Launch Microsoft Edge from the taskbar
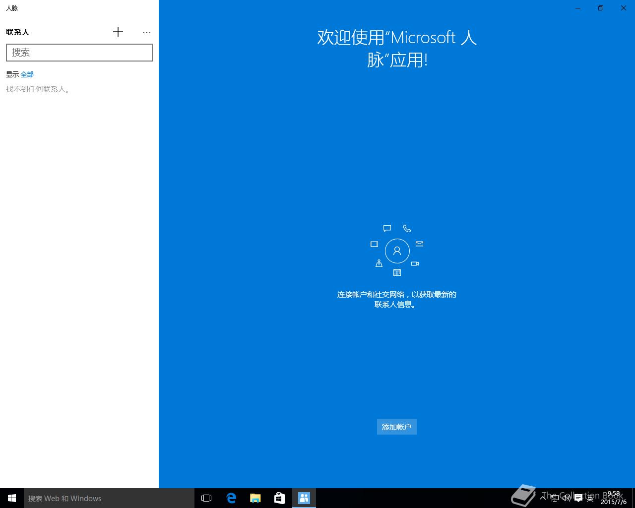 231,498
